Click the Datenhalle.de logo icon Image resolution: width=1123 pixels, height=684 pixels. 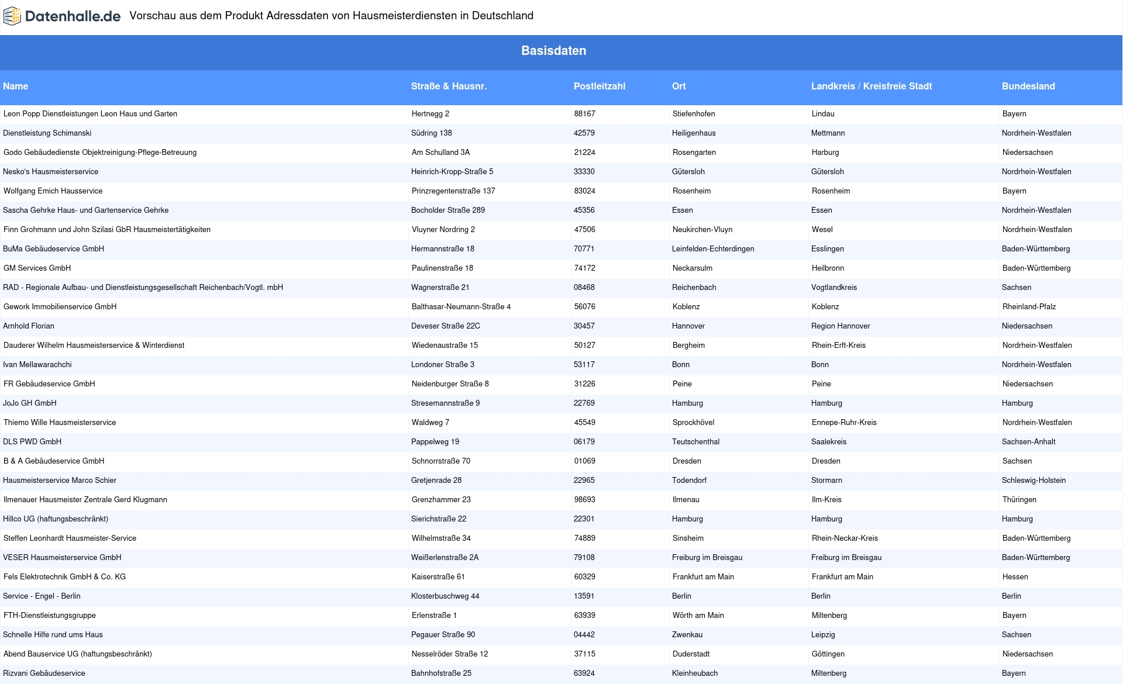(12, 16)
